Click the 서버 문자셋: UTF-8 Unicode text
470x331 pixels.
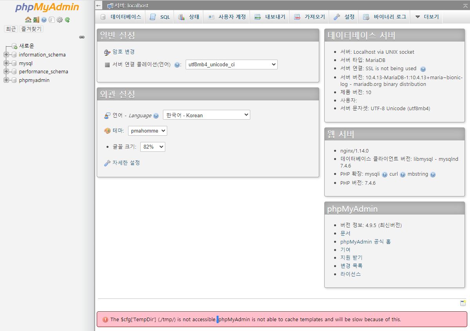pyautogui.click(x=385, y=109)
